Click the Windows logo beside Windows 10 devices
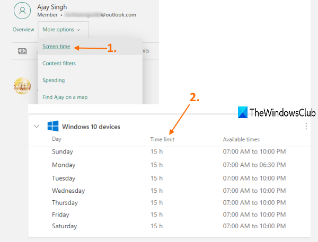 tap(52, 127)
